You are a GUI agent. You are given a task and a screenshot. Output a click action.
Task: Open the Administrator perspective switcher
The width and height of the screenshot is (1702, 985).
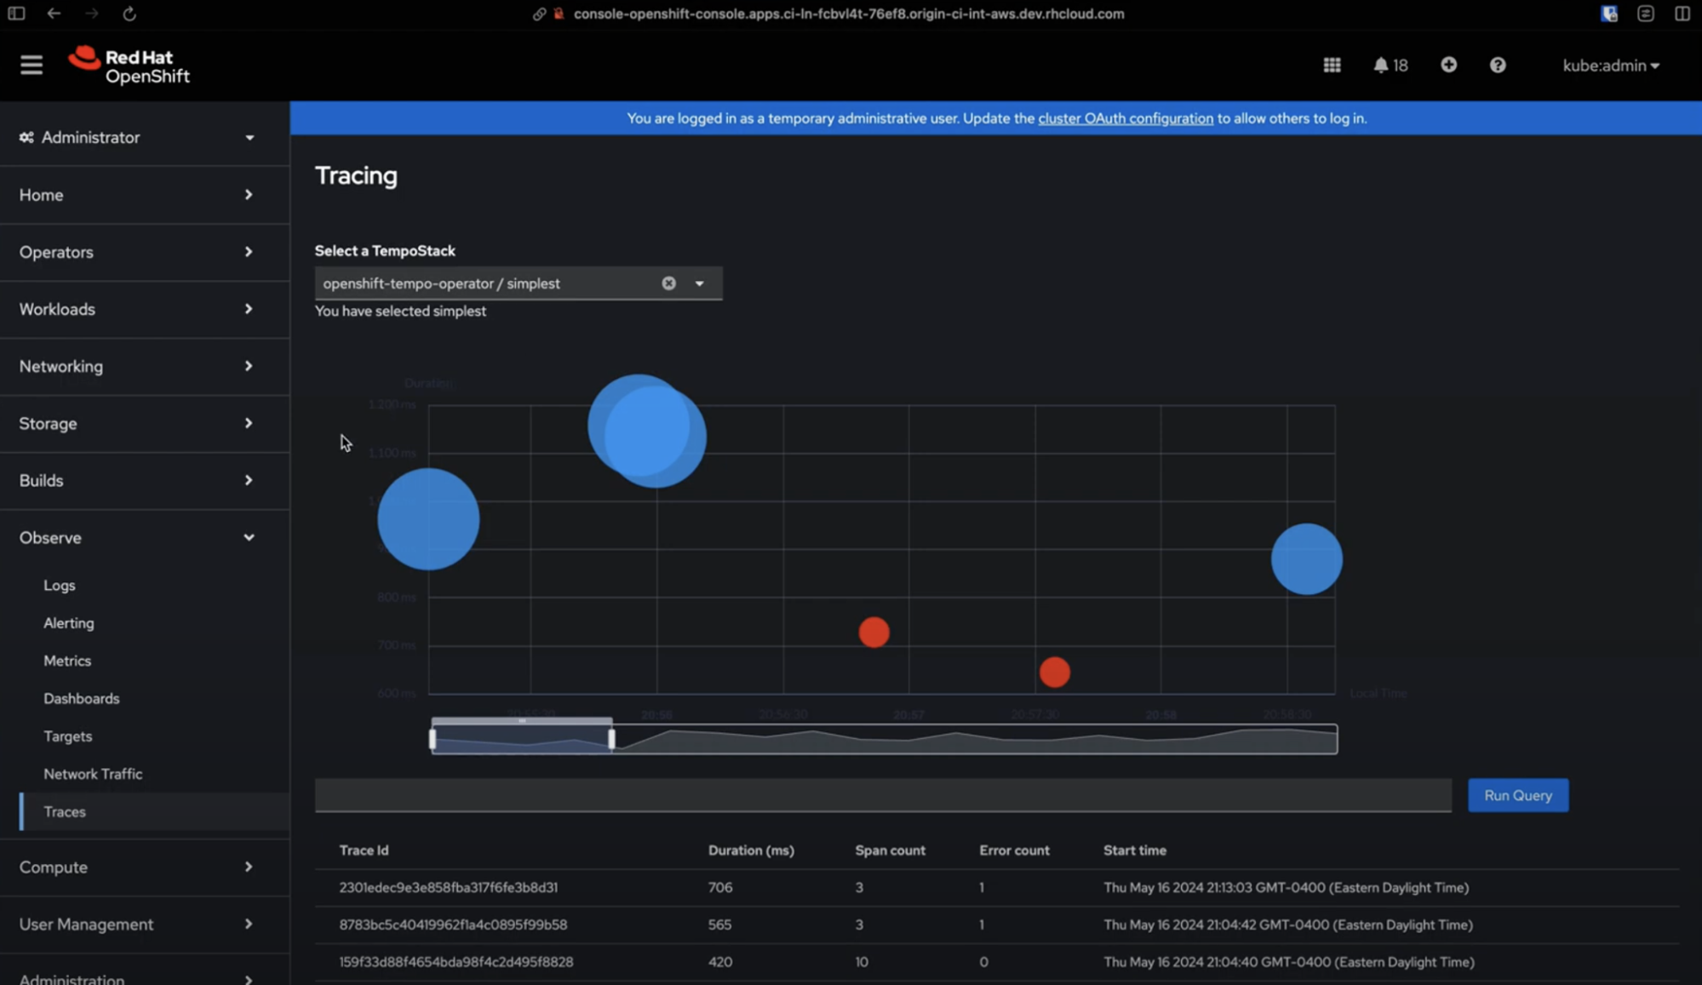pos(138,137)
